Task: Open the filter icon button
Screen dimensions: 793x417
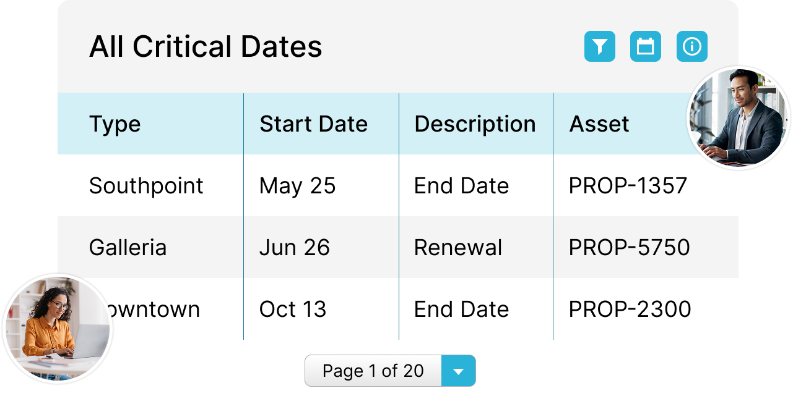Action: pyautogui.click(x=599, y=46)
